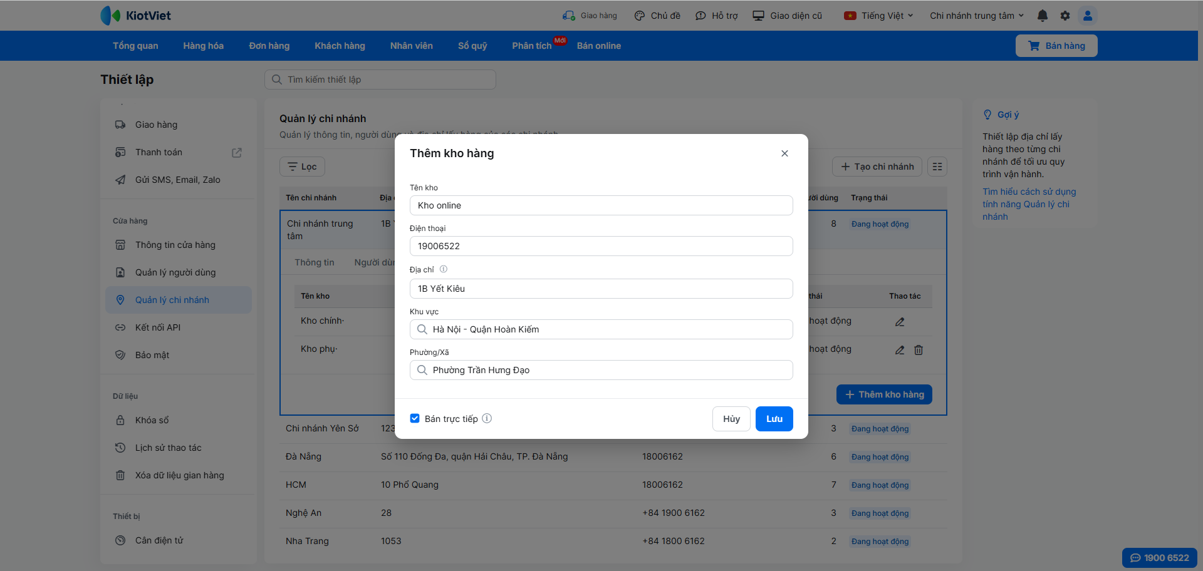Toggle column display list icon
1203x571 pixels.
pos(937,167)
